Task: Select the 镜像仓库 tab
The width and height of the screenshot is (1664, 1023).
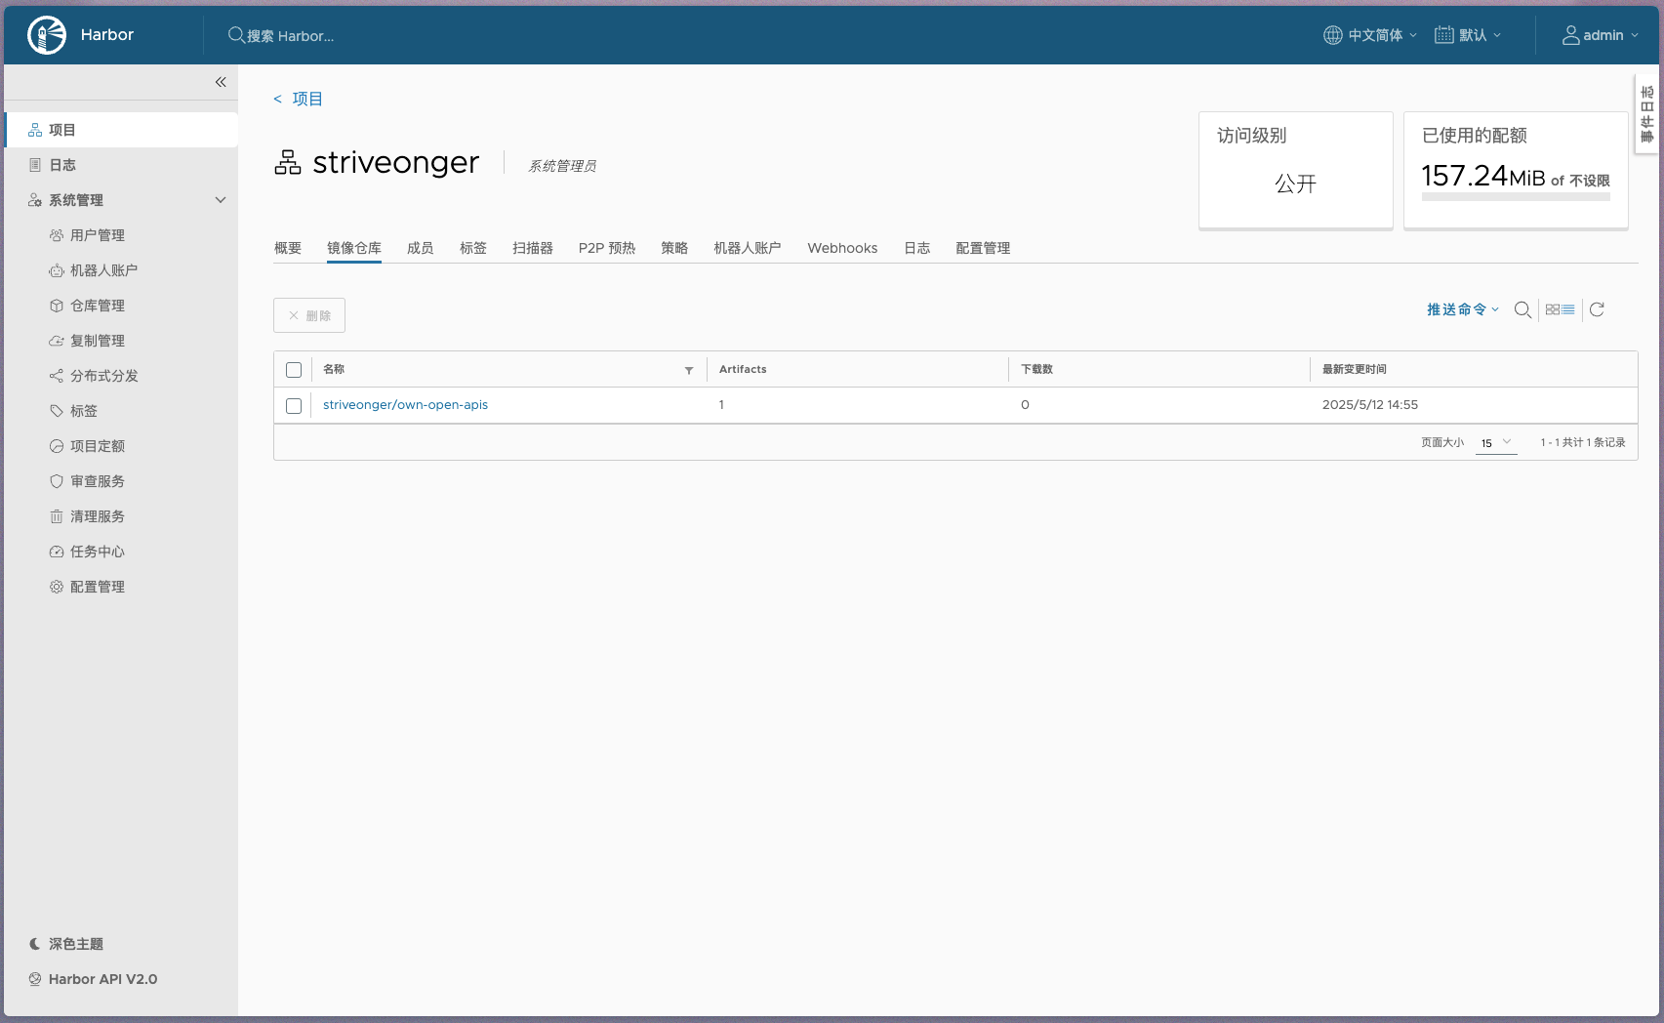Action: [x=354, y=248]
